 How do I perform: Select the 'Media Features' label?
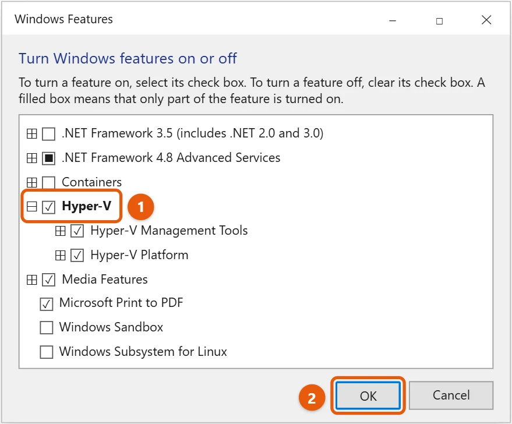pyautogui.click(x=105, y=280)
